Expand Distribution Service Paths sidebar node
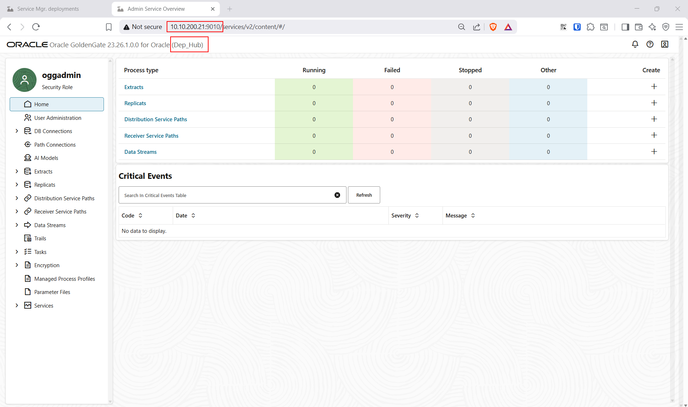Viewport: 688px width, 407px height. point(17,198)
